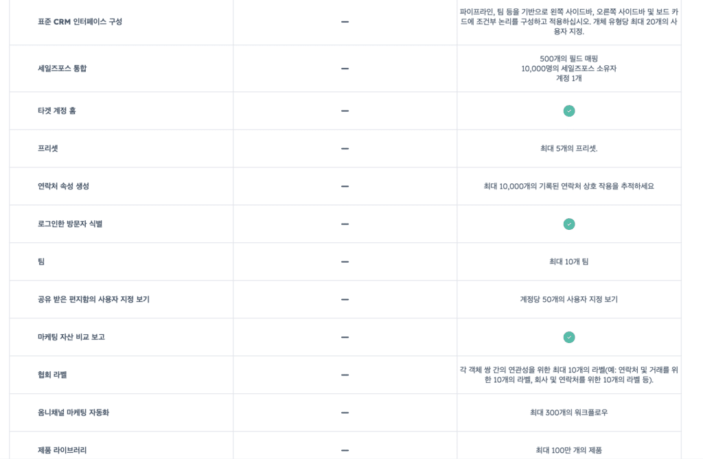Image resolution: width=703 pixels, height=459 pixels.
Task: Select 공유 받은 편지함의 사용자 지정 보기 label
Action: pyautogui.click(x=93, y=299)
